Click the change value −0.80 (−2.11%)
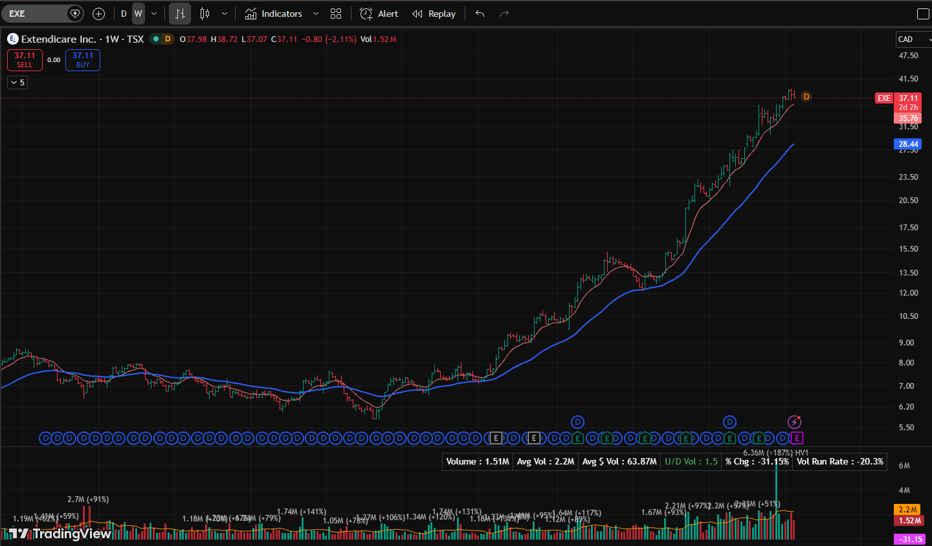The height and width of the screenshot is (546, 932). [x=329, y=39]
